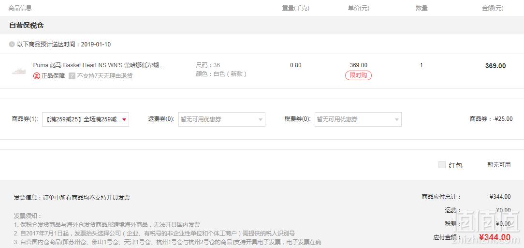The width and height of the screenshot is (524, 248).
Task: Click the 运费券(0) label
Action: 161,118
